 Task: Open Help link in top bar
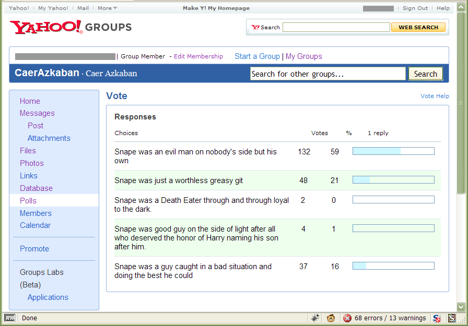coord(443,8)
